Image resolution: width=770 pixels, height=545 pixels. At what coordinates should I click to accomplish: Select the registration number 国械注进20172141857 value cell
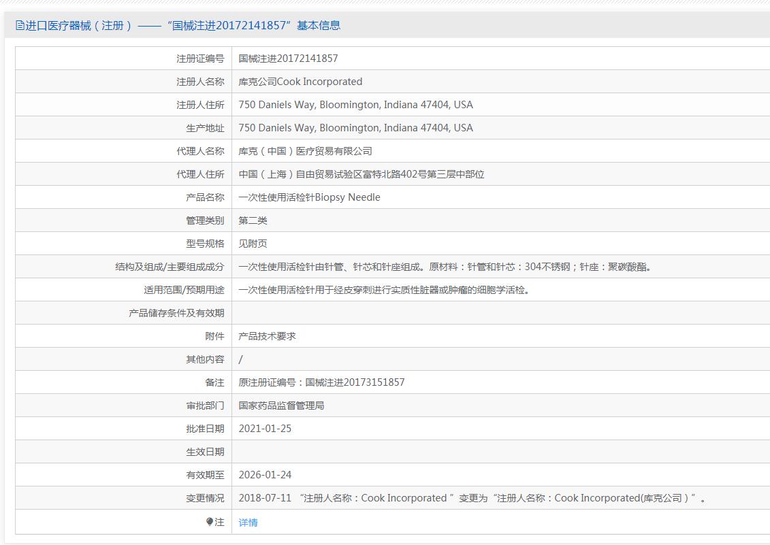(288, 59)
